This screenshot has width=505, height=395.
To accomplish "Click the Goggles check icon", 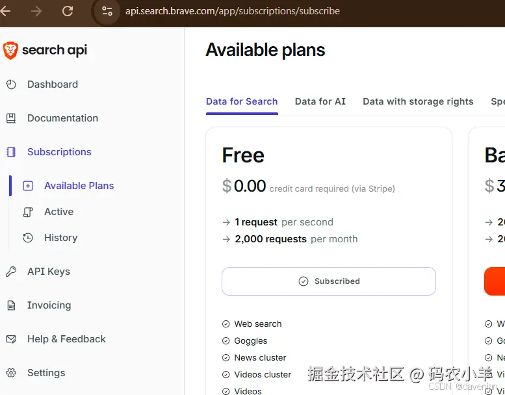I will click(226, 341).
